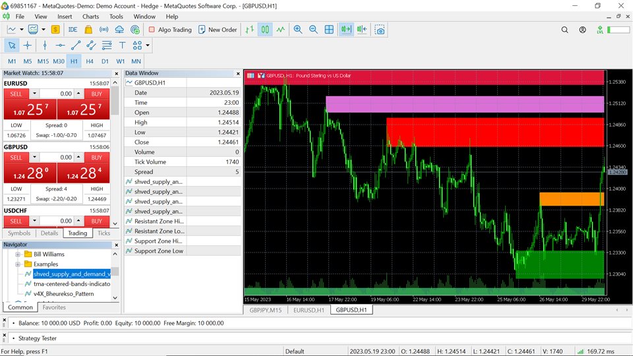Click USDCHF BUY button
The height and width of the screenshot is (356, 633).
tap(96, 222)
